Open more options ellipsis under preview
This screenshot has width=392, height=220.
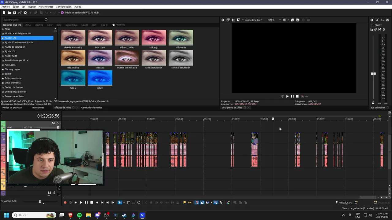click(x=306, y=96)
